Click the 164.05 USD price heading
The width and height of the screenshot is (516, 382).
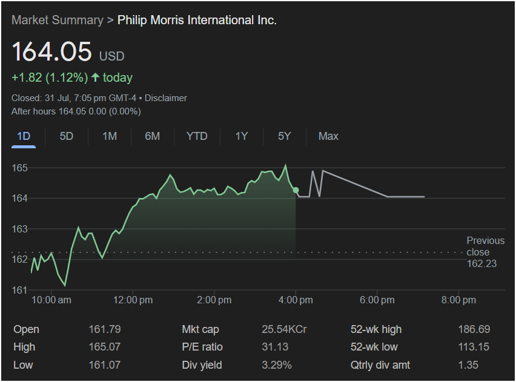point(52,51)
